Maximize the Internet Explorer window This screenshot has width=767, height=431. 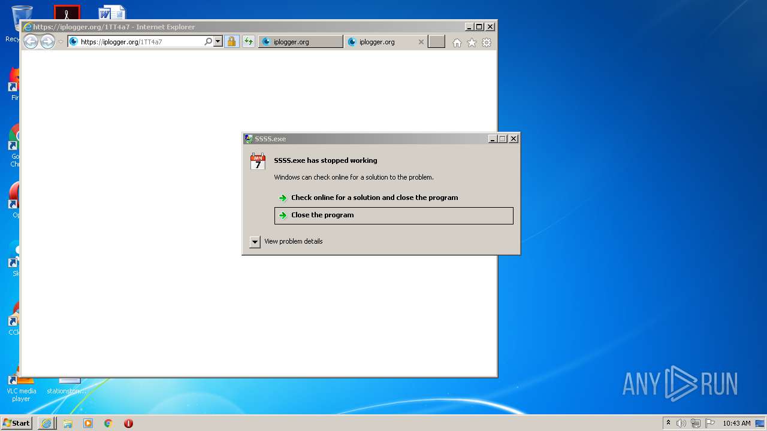tap(479, 27)
